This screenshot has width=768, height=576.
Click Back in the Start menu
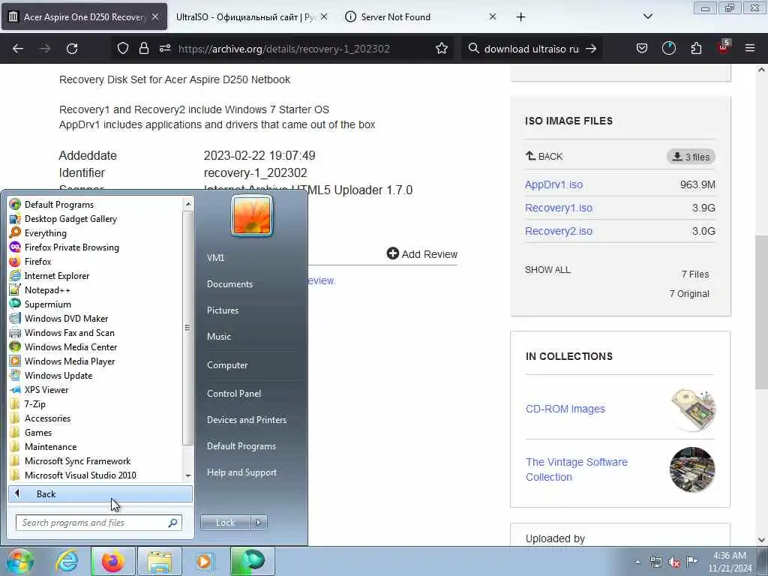click(x=100, y=493)
